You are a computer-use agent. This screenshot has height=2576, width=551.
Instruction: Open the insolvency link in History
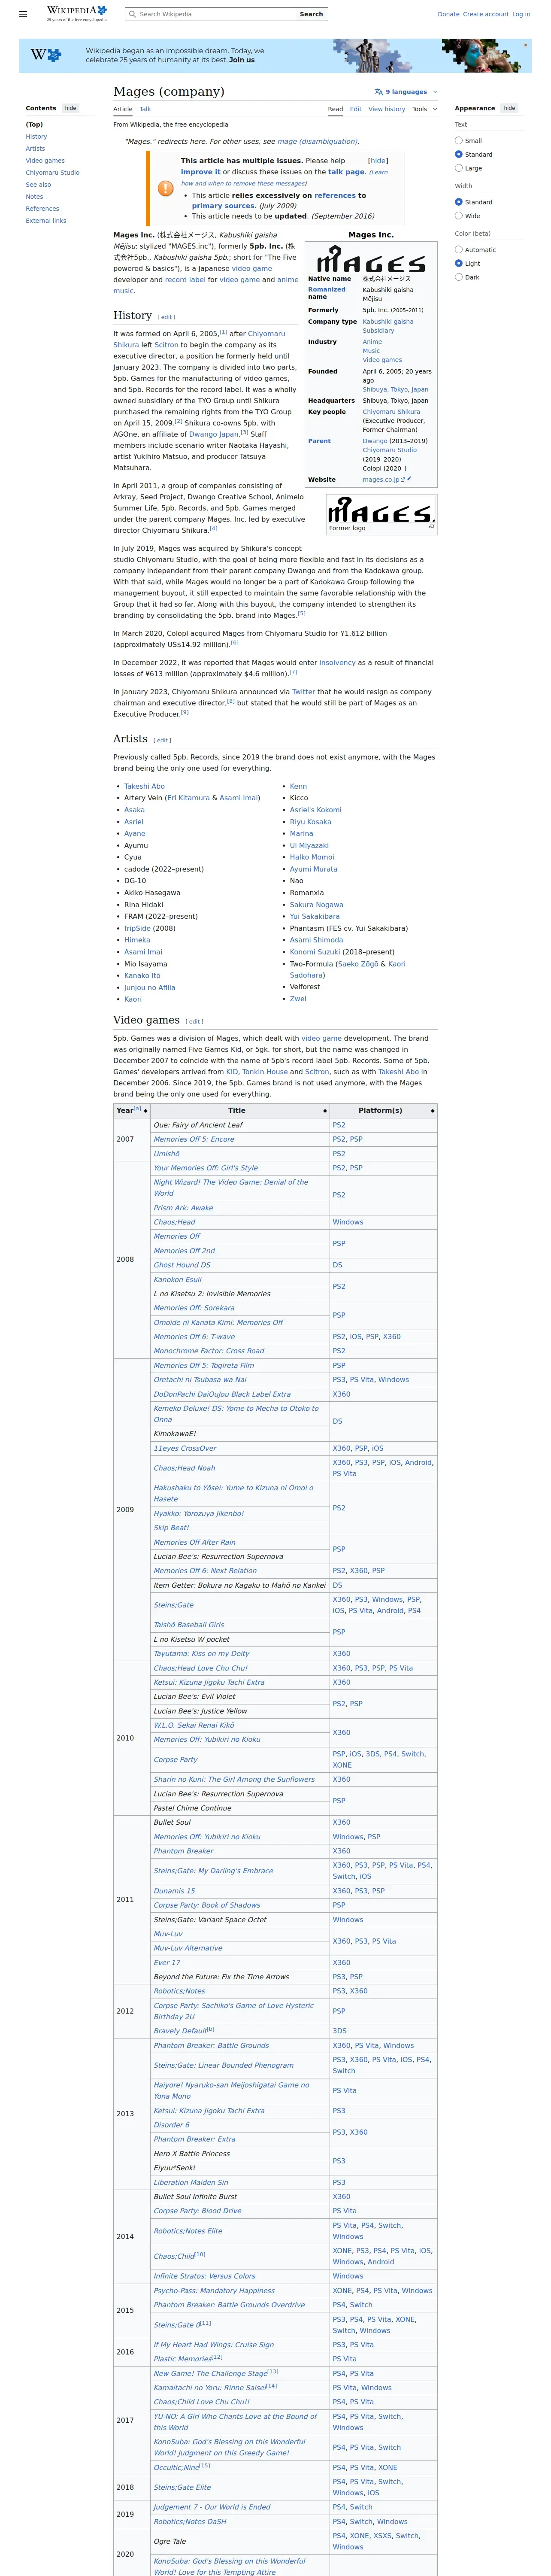(x=337, y=662)
